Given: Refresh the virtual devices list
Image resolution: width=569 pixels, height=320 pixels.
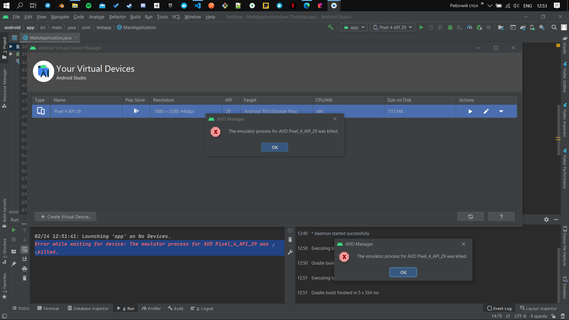Looking at the screenshot, I should click(471, 217).
